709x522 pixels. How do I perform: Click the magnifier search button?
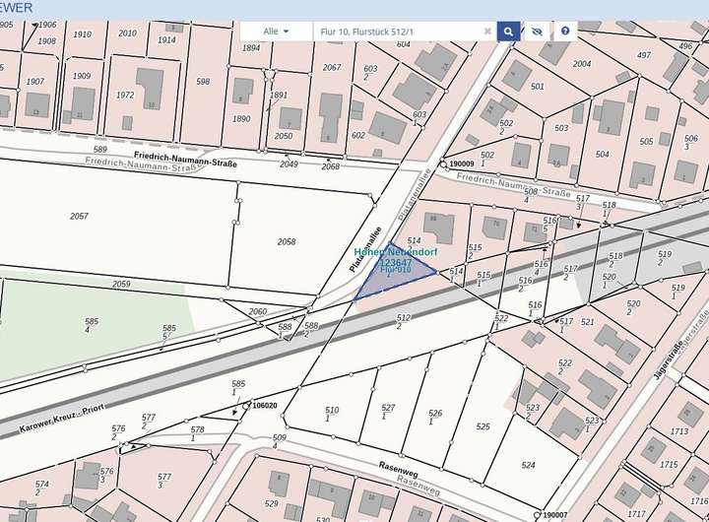coord(508,32)
